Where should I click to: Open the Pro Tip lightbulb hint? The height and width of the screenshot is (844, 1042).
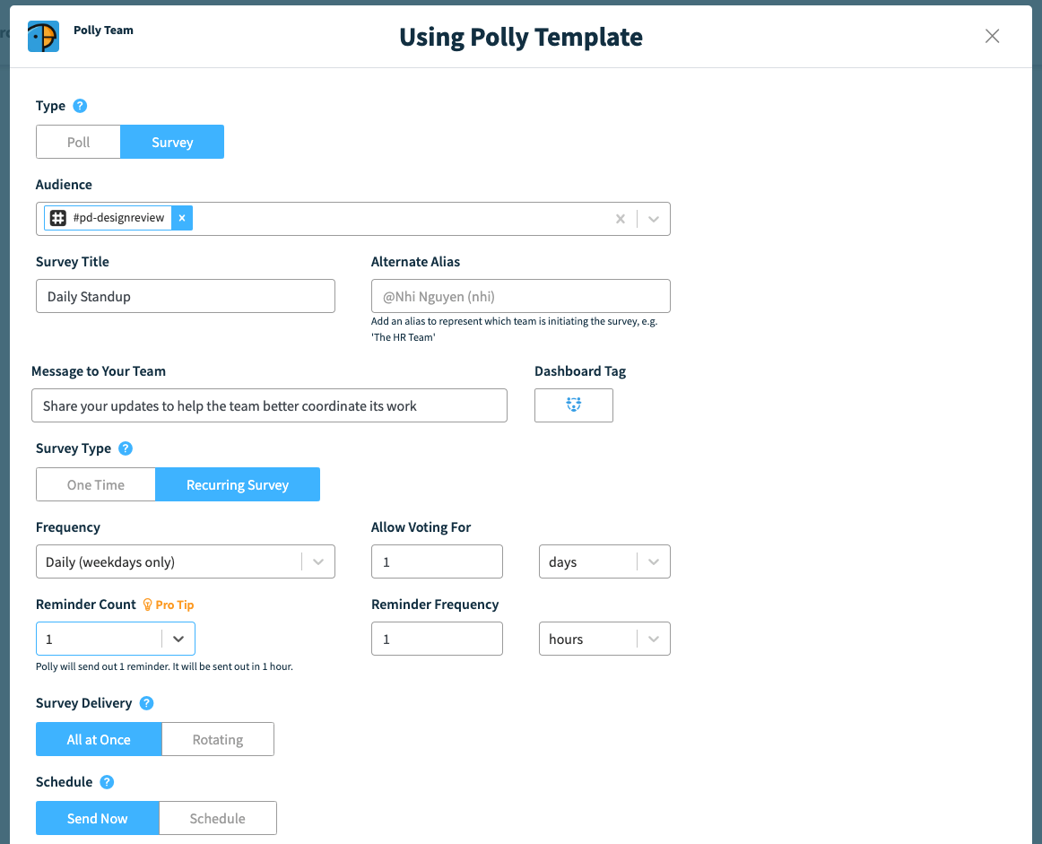[169, 605]
